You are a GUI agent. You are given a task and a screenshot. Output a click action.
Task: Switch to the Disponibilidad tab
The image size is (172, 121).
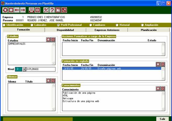(x=65, y=30)
